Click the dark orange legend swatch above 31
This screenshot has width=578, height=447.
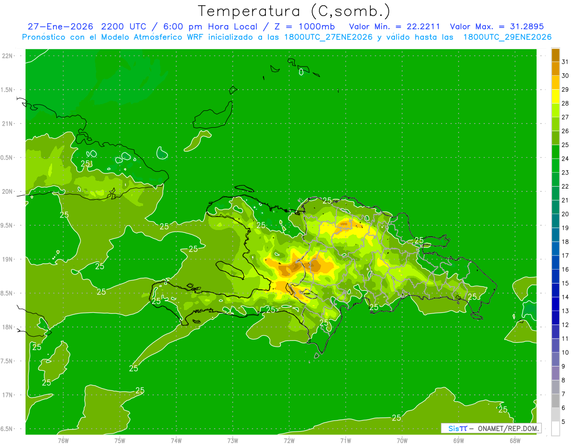[555, 55]
